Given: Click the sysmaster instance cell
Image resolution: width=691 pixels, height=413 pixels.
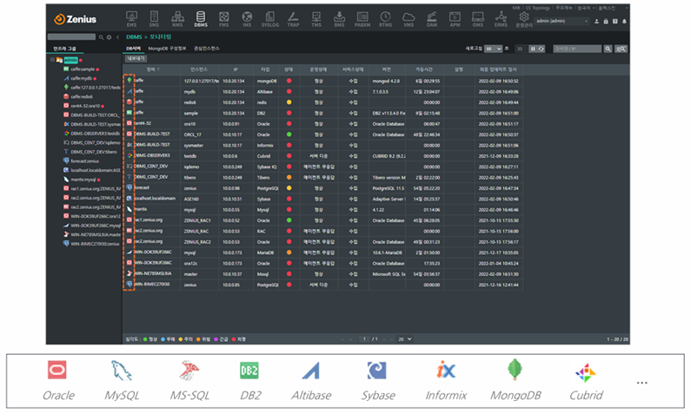Looking at the screenshot, I should 194,145.
